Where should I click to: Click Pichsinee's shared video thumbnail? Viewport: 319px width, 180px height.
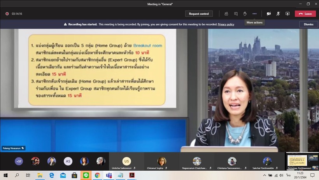[302, 161]
